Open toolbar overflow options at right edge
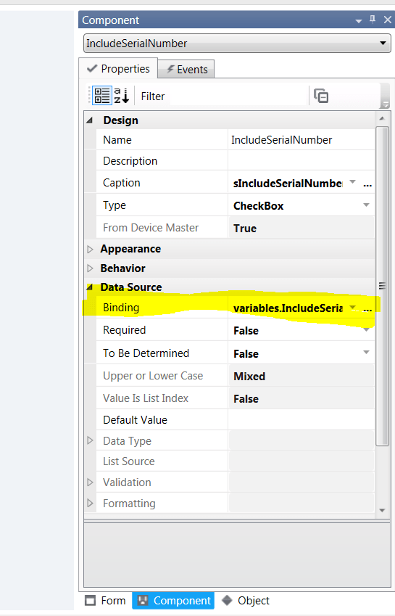The image size is (395, 616). (x=385, y=104)
